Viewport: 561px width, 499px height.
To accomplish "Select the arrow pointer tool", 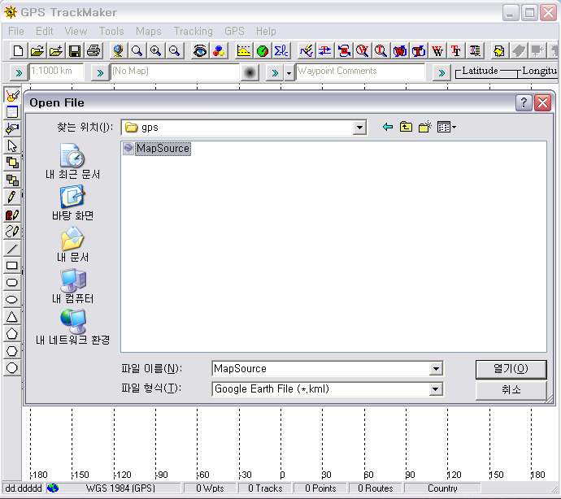I will click(x=12, y=146).
